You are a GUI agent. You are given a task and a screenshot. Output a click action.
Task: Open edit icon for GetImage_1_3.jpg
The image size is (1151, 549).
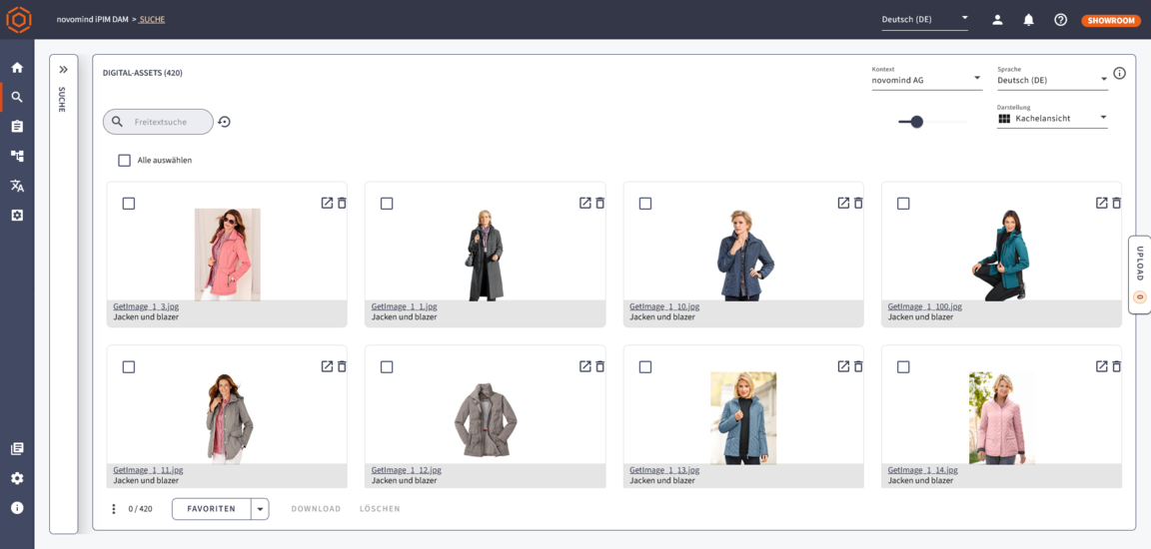click(x=327, y=203)
